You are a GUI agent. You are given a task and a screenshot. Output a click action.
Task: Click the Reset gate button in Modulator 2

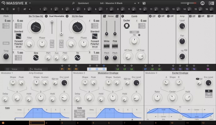79,111
